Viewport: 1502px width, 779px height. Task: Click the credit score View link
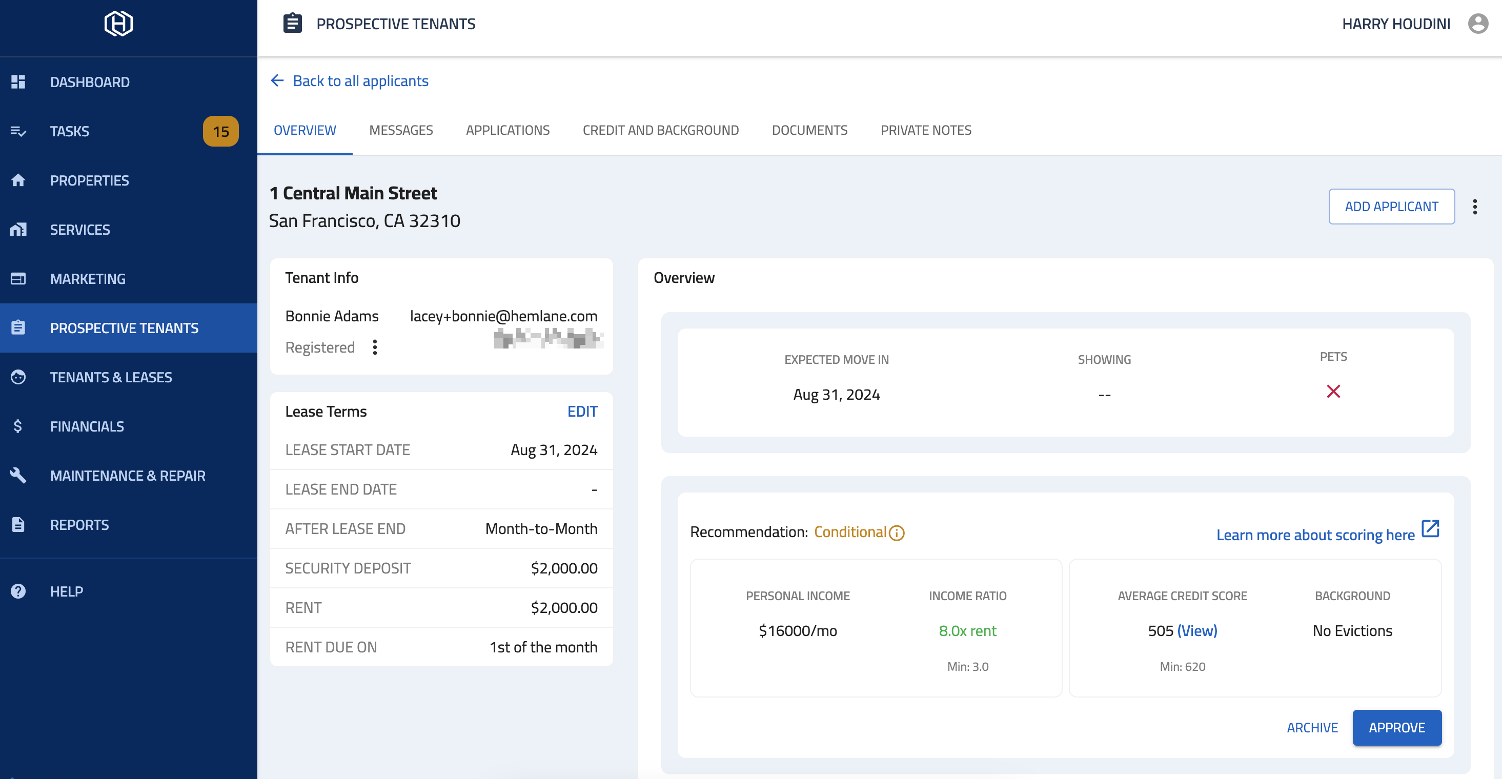tap(1197, 630)
